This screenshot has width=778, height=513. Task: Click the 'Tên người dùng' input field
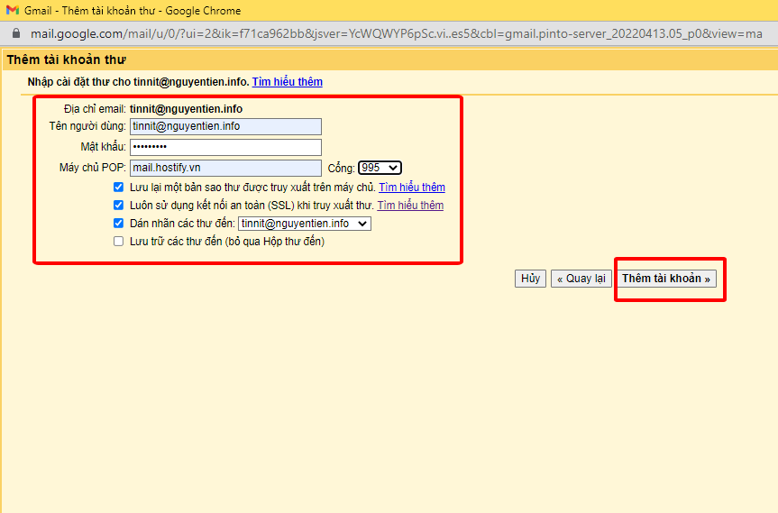coord(225,126)
